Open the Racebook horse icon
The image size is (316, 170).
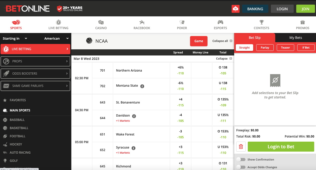(x=142, y=22)
